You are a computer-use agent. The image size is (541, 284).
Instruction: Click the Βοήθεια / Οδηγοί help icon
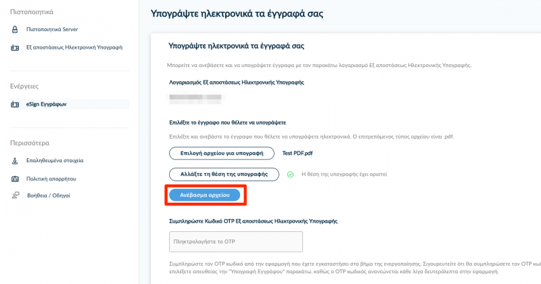click(16, 195)
